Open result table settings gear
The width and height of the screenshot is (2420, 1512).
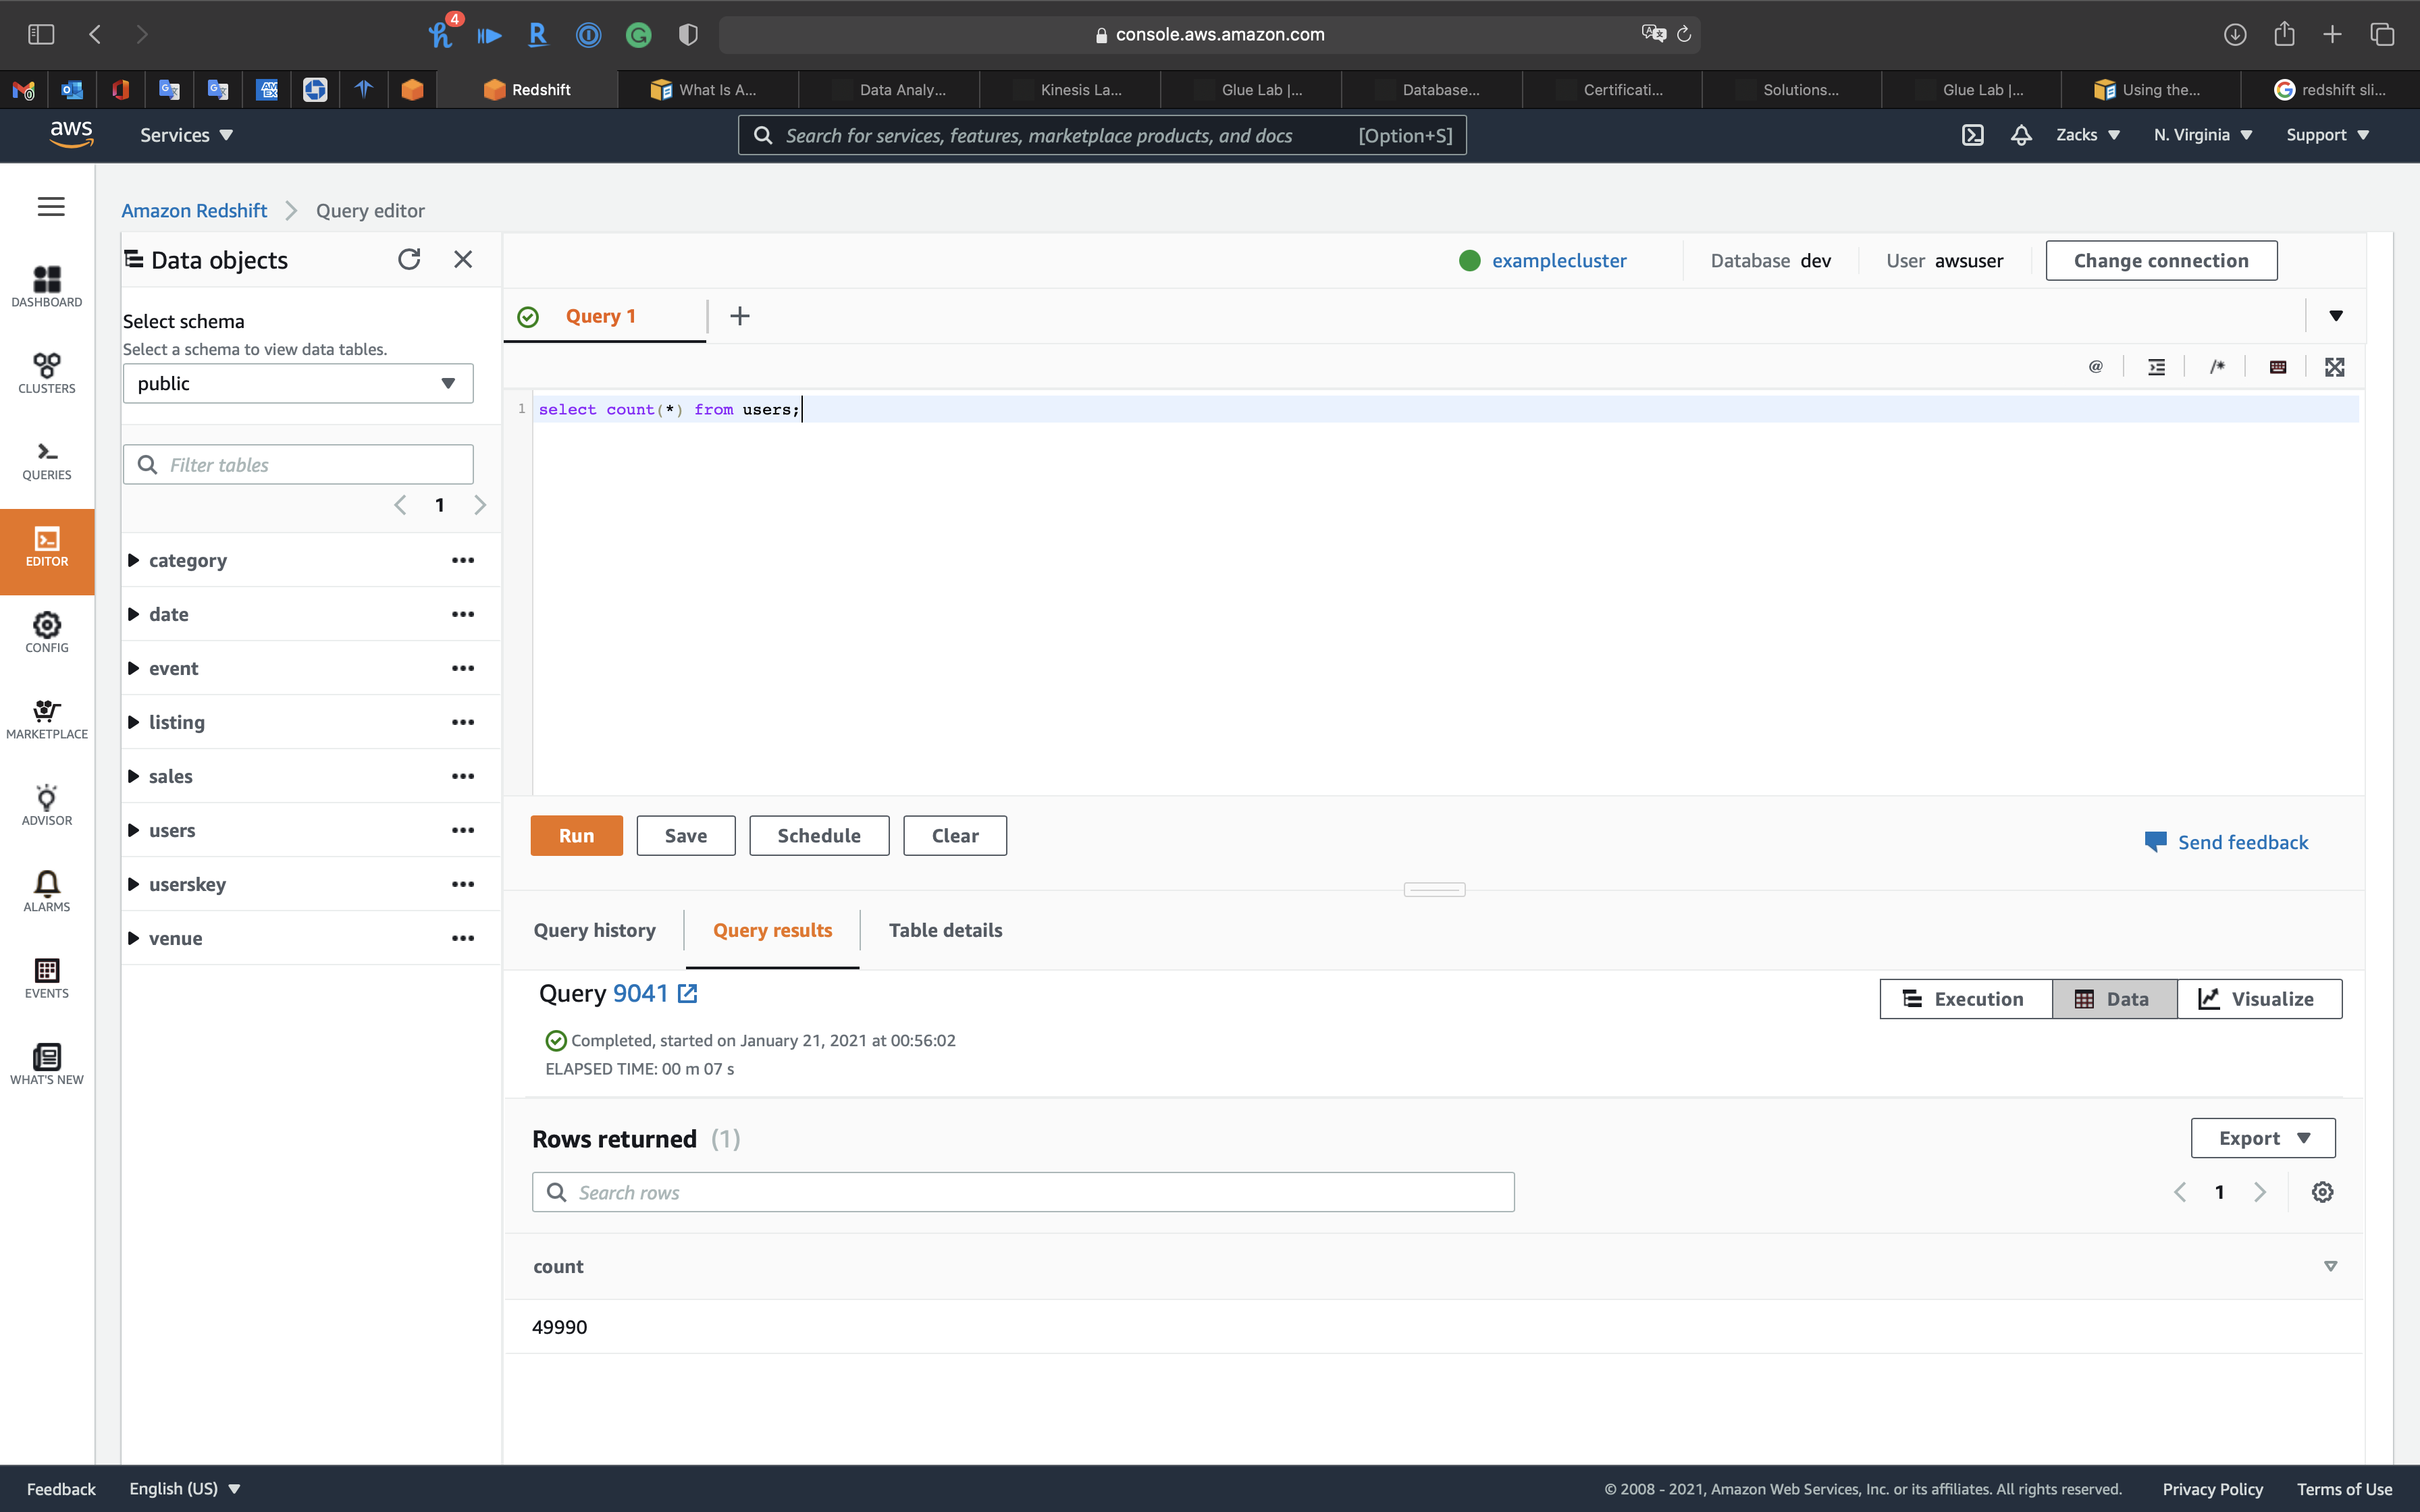point(2322,1192)
